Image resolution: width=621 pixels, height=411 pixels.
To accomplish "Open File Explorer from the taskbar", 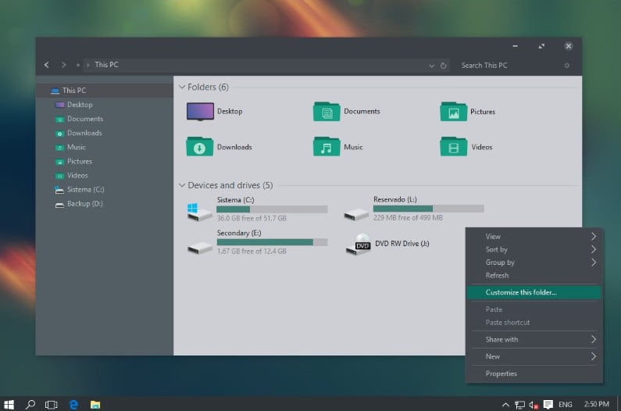I will click(95, 405).
